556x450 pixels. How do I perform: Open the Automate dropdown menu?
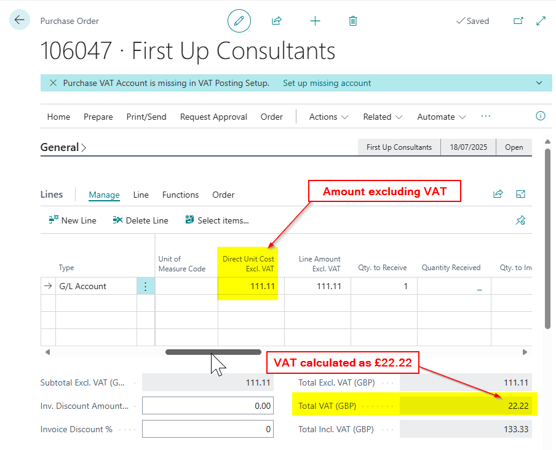(441, 117)
